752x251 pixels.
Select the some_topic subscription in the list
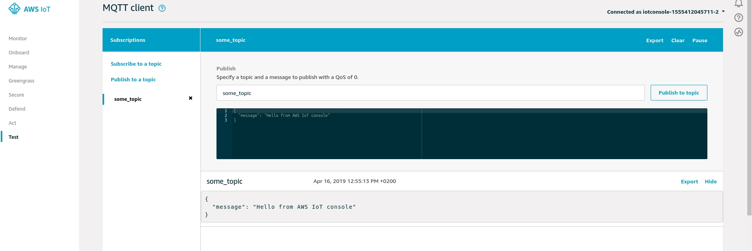pyautogui.click(x=128, y=99)
